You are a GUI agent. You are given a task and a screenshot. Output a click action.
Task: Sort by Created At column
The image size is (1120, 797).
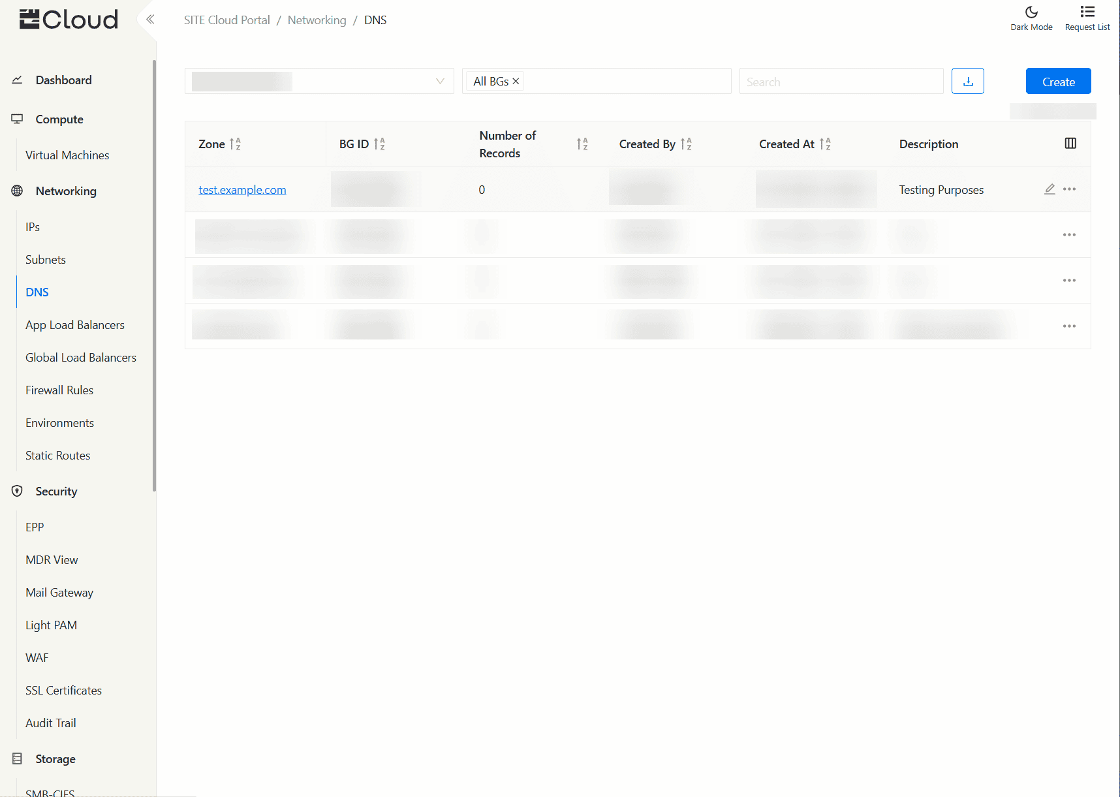pyautogui.click(x=825, y=144)
